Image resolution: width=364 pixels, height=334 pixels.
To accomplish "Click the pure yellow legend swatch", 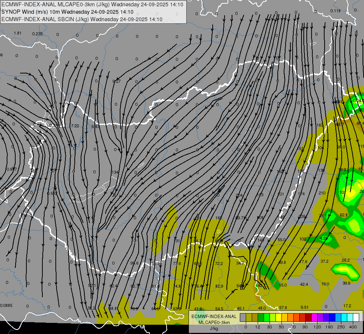I will point(278,318).
